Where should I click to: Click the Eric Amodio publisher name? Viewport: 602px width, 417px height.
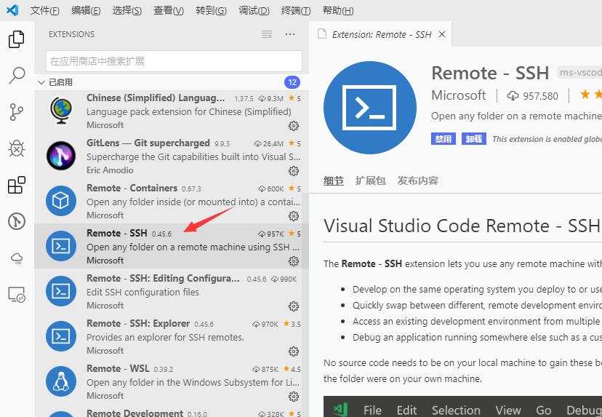tap(110, 170)
